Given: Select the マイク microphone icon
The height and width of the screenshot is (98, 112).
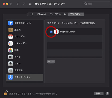Looking at the screenshot, I should click(11, 64).
